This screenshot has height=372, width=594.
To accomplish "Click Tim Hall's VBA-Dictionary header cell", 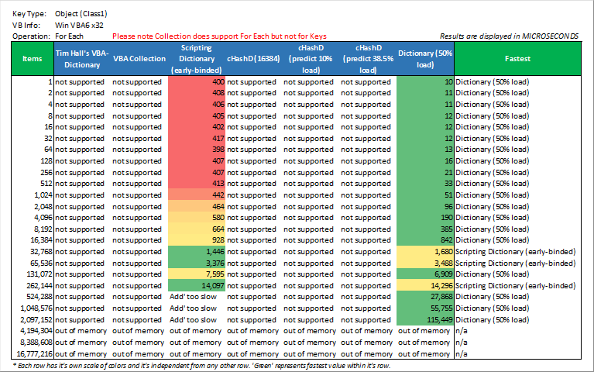I will 82,59.
